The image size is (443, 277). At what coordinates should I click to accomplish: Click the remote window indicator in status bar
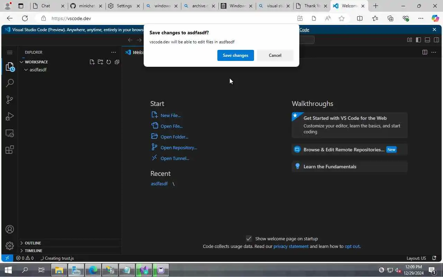[x=7, y=258]
